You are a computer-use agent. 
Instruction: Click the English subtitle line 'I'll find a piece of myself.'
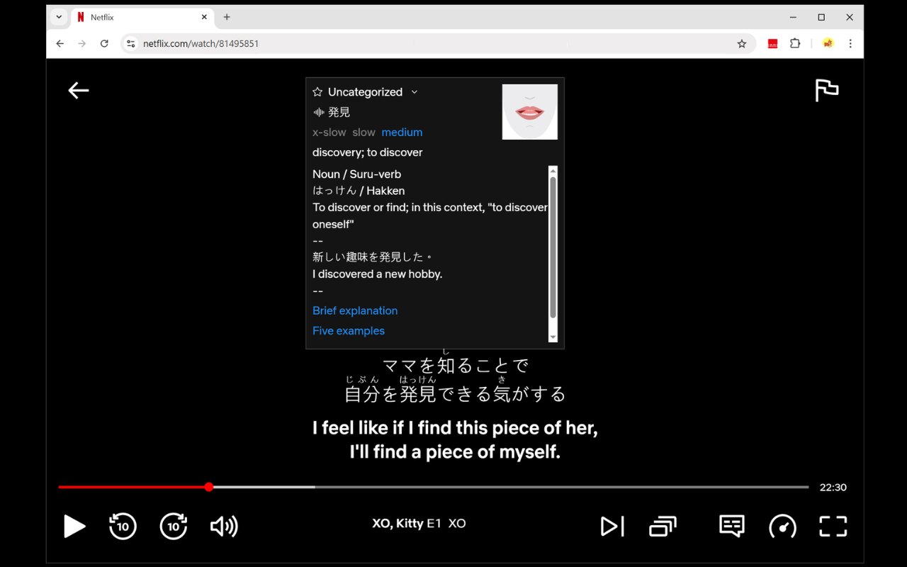tap(455, 452)
